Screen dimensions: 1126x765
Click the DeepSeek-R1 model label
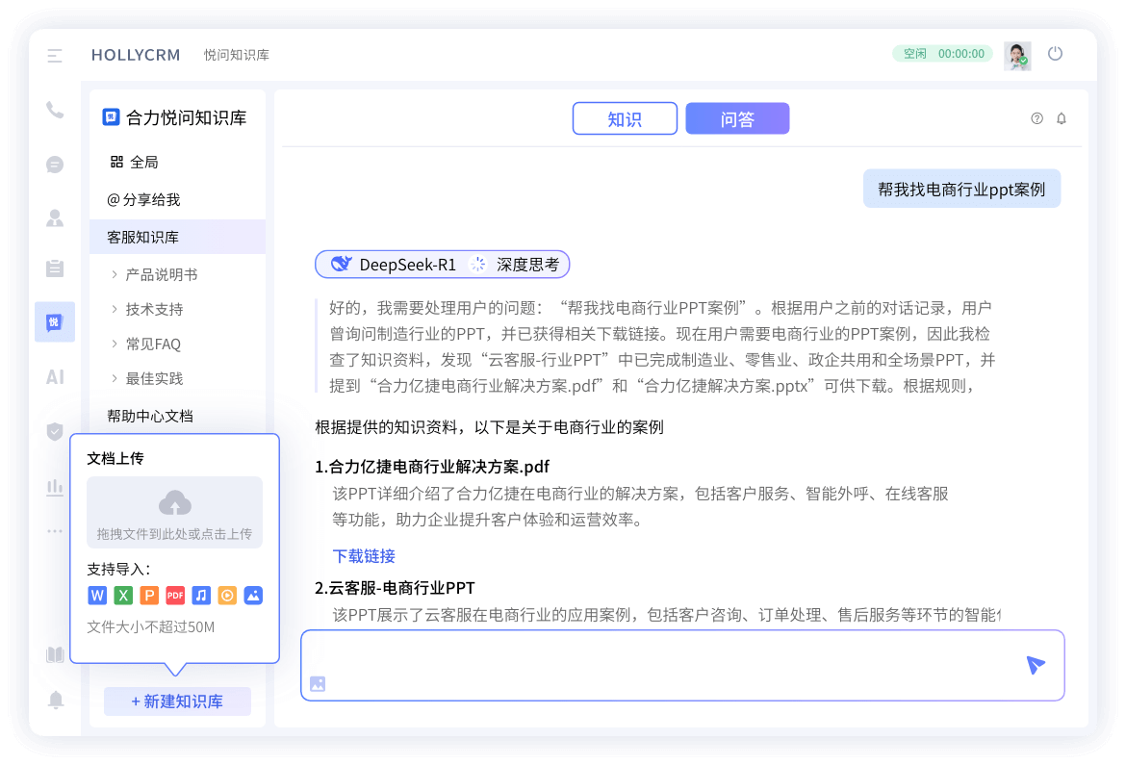pos(407,265)
